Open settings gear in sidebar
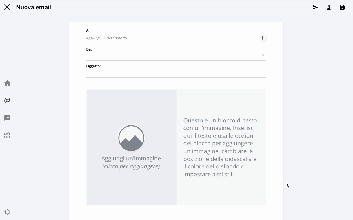 click(7, 212)
